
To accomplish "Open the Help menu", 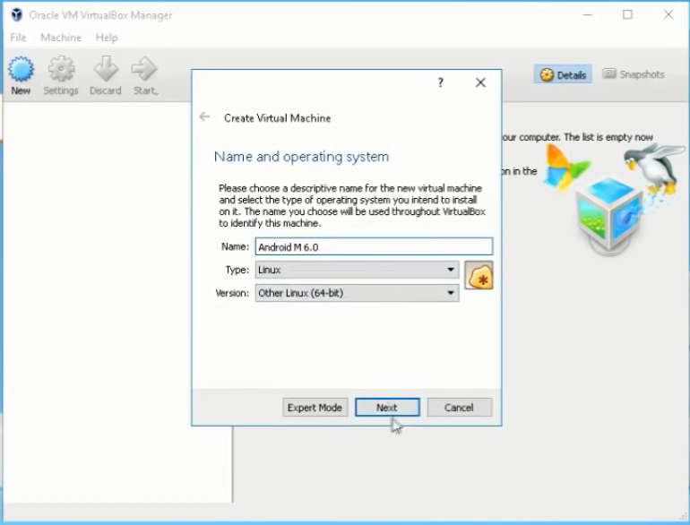I will tap(107, 38).
